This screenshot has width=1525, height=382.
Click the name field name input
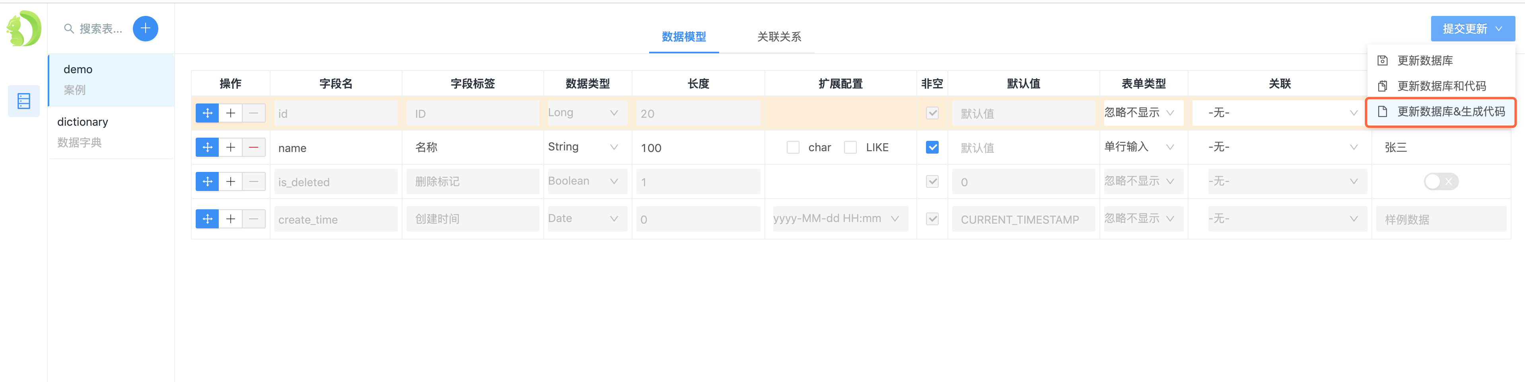click(x=336, y=148)
